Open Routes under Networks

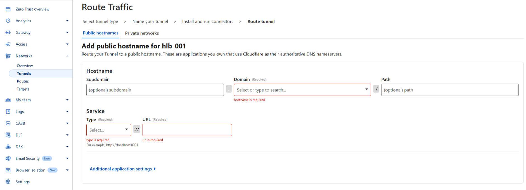(23, 81)
